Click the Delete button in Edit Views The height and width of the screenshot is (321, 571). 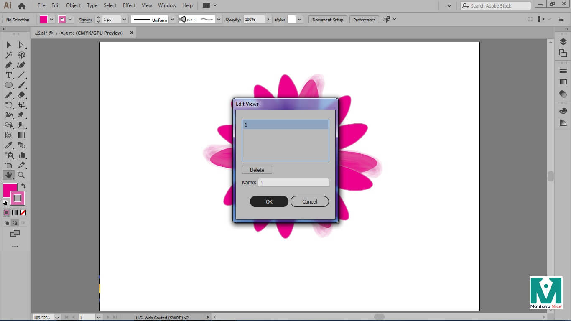[x=257, y=170]
